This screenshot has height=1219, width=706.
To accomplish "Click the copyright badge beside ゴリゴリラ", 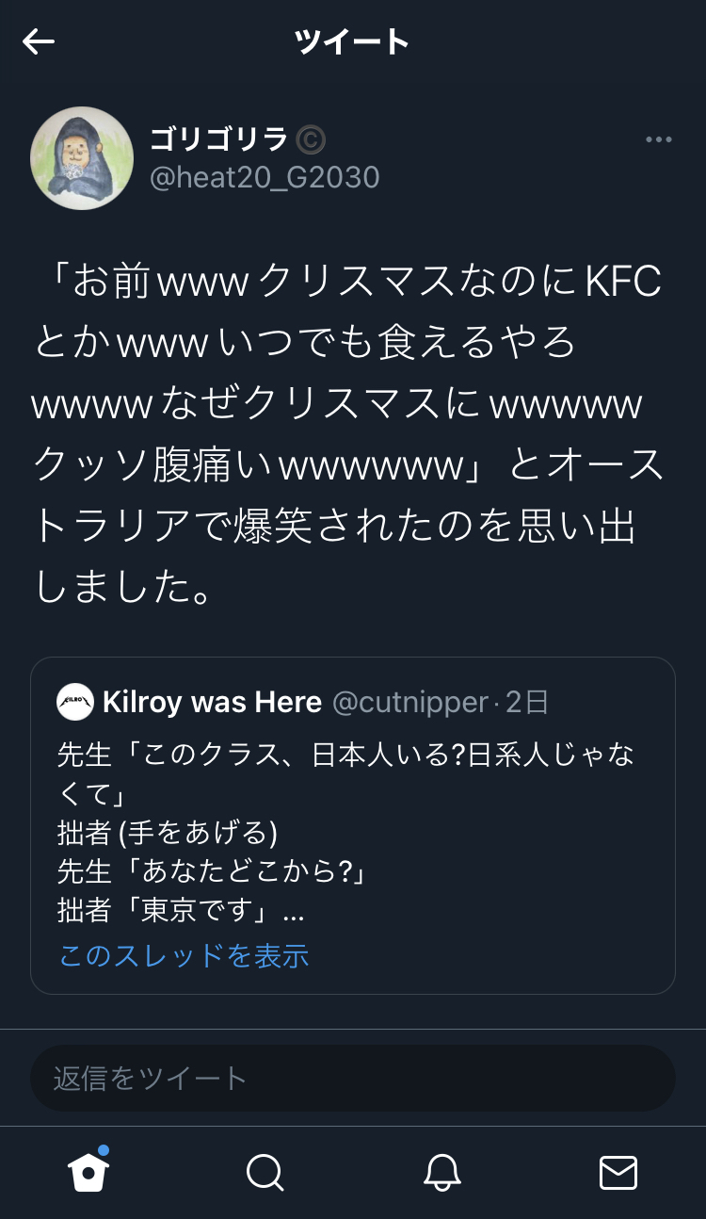I will 311,140.
